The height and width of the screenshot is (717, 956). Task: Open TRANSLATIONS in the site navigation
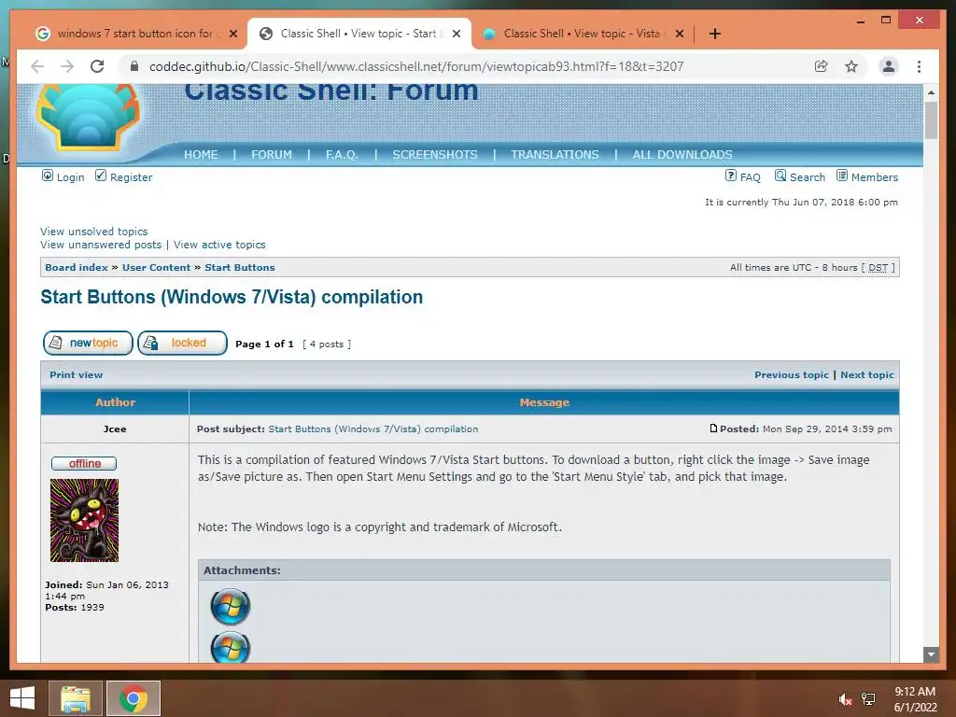click(555, 155)
